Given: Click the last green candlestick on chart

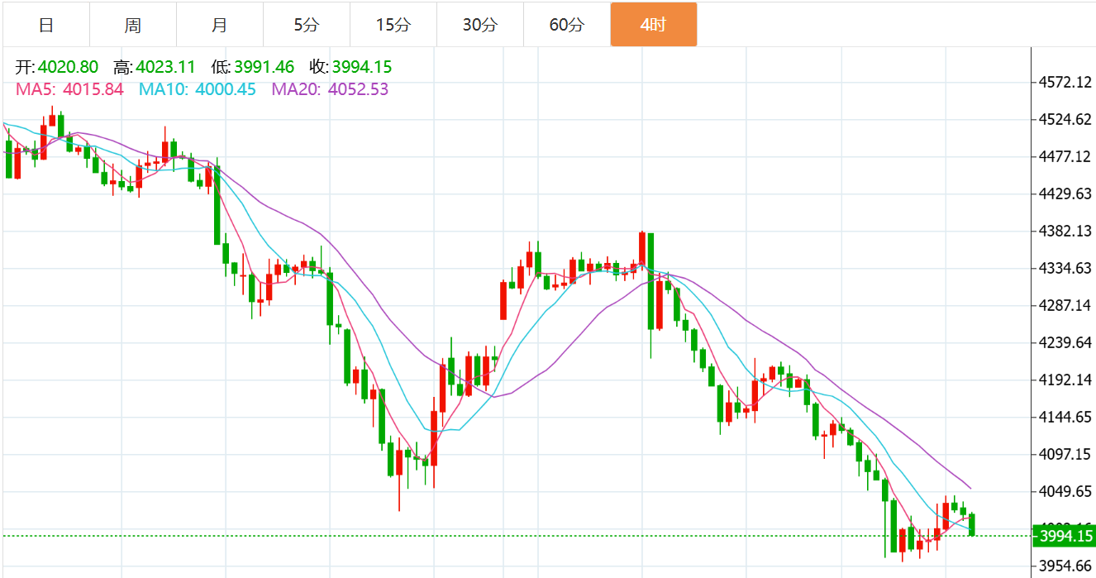Looking at the screenshot, I should 972,524.
